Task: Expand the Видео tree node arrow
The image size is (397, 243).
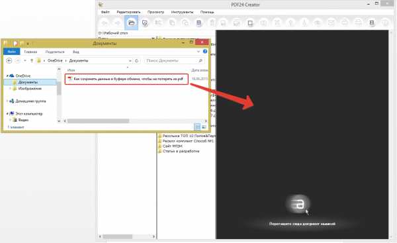Action: 10,120
